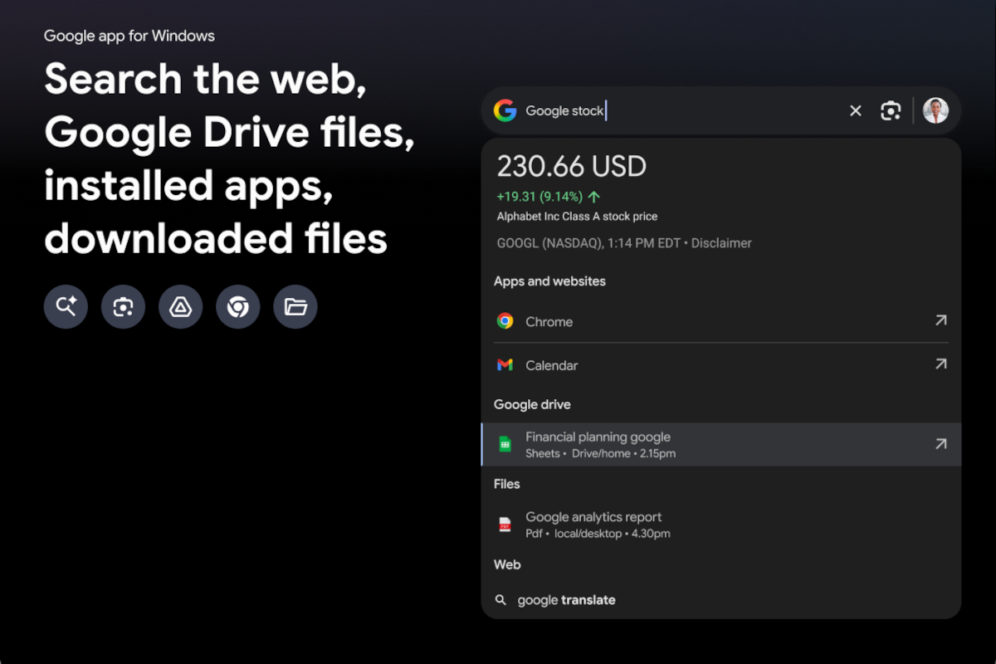Select the Lens camera icon in the icon row
This screenshot has height=664, width=996.
(123, 306)
